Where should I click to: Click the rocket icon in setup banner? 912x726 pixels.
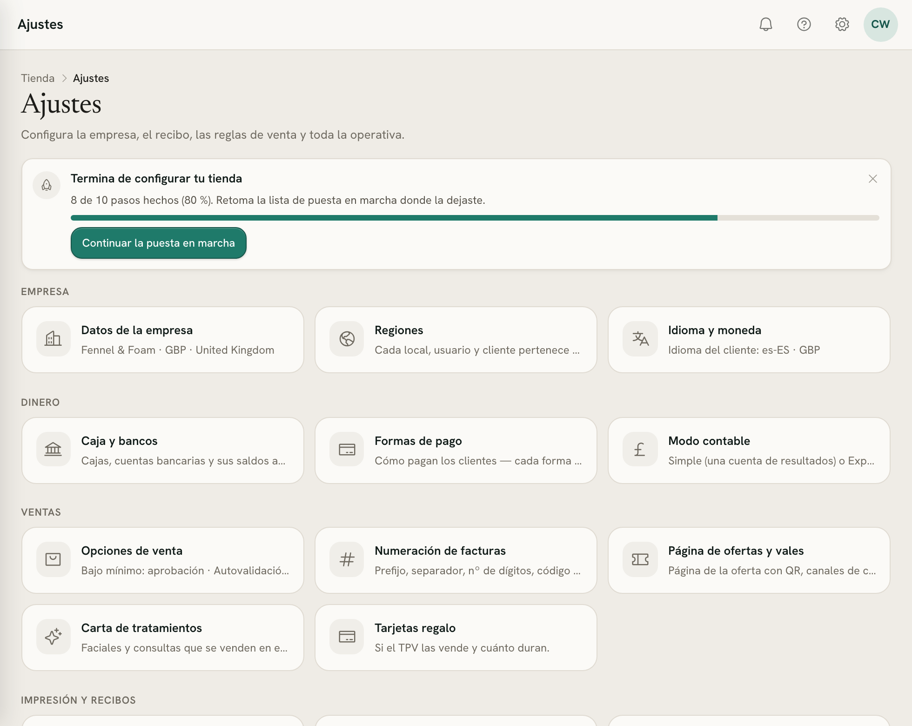(47, 185)
